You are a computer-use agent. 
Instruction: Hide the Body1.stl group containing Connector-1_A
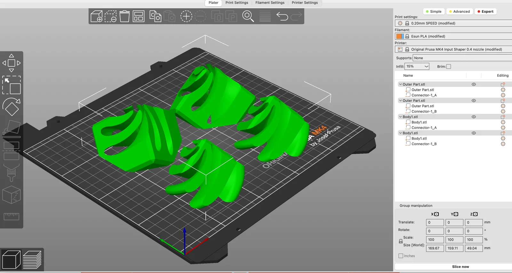pos(474,117)
